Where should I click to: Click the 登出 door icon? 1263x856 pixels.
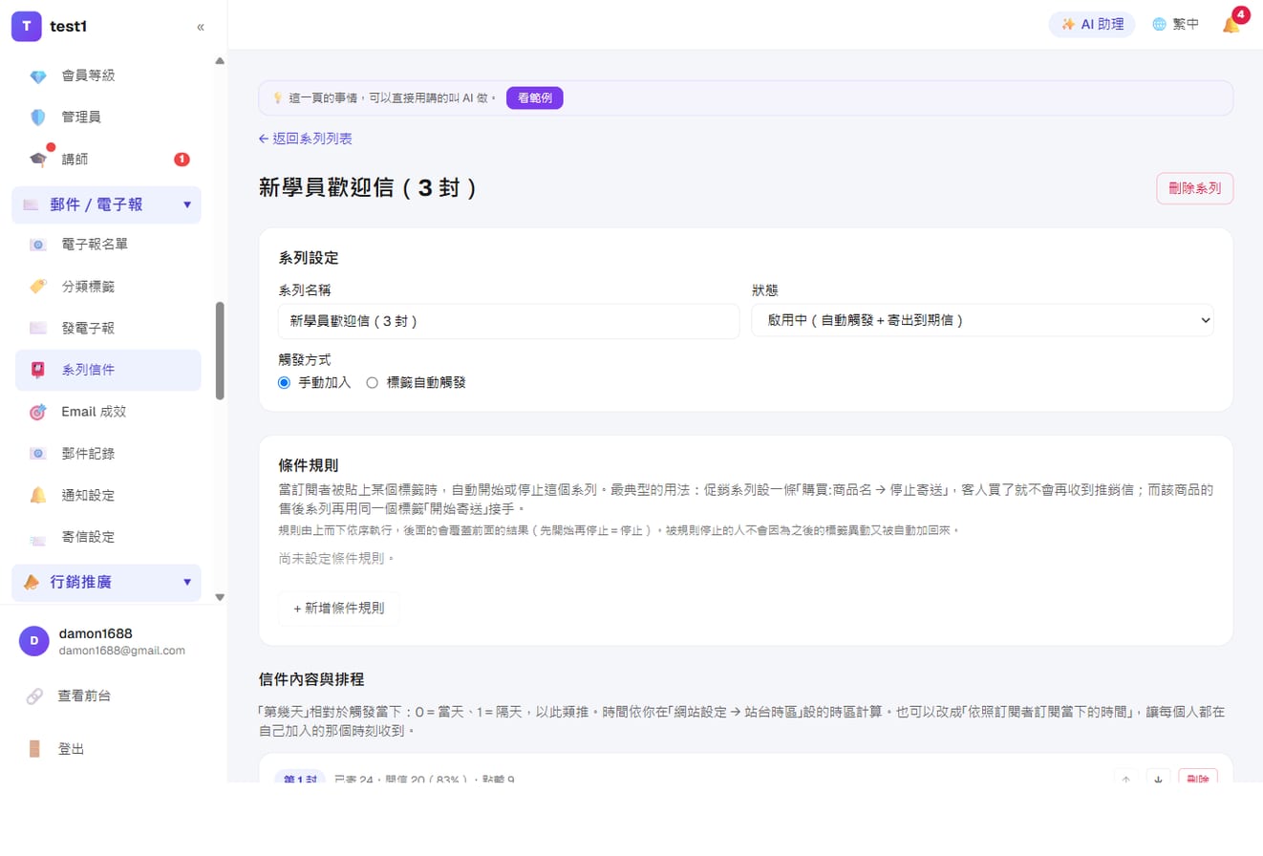[x=34, y=749]
